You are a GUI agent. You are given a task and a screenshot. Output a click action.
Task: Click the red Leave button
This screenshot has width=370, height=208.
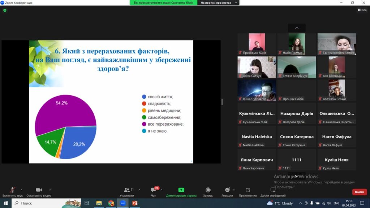click(x=359, y=192)
